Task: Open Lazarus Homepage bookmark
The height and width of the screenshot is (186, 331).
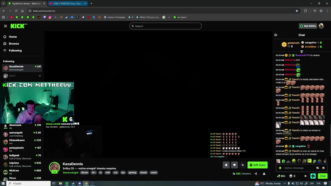Action: click(x=114, y=17)
